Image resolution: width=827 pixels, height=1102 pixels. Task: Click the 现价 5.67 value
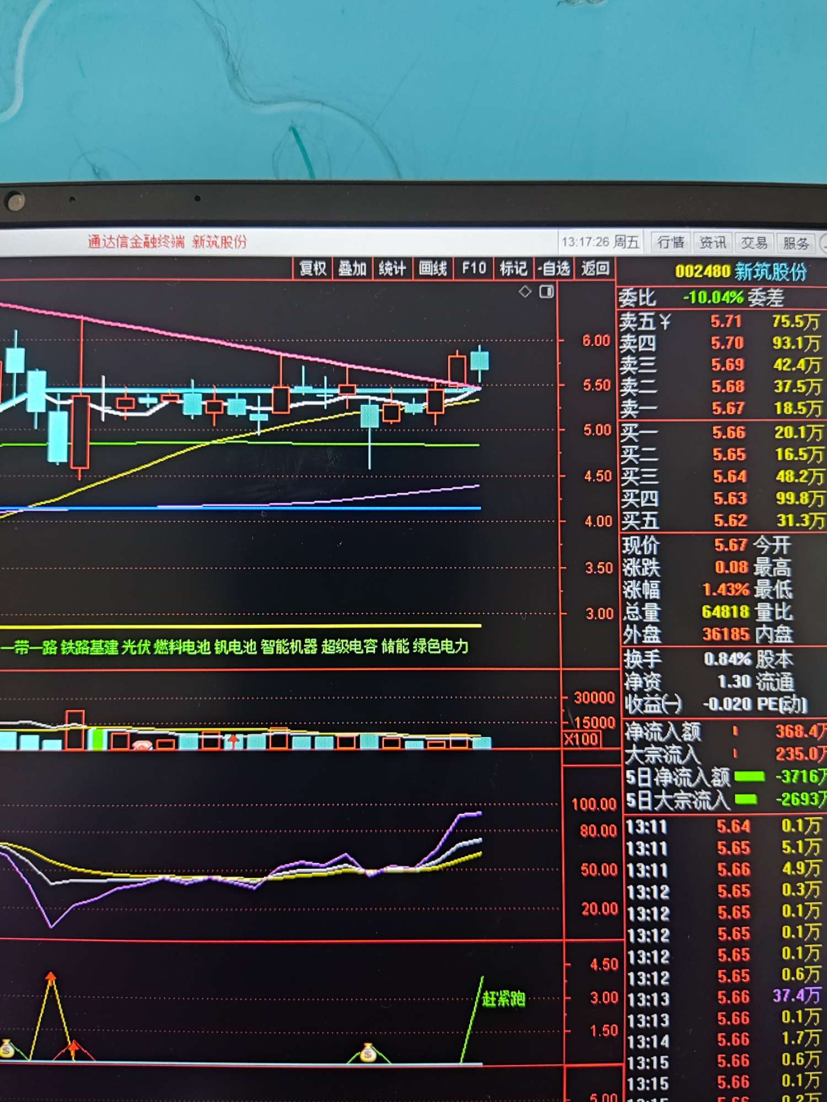731,545
